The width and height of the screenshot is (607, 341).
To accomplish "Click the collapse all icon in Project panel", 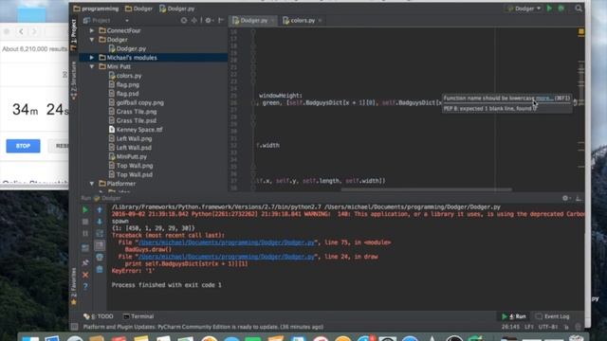I will point(193,20).
